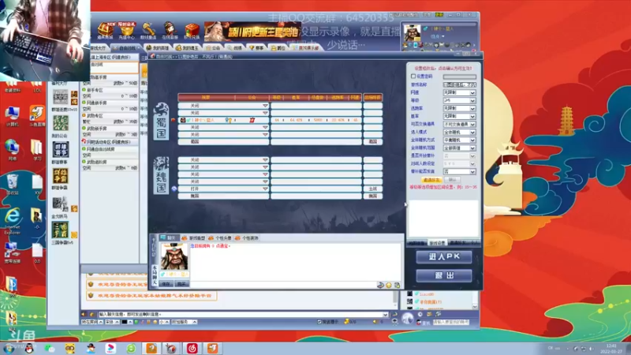631x355 pixels.
Task: Open the 计算机 desktop icon
Action: (13, 116)
